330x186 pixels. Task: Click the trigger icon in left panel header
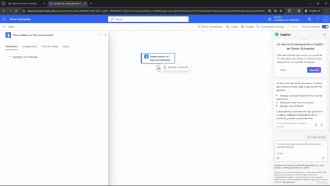point(8,35)
